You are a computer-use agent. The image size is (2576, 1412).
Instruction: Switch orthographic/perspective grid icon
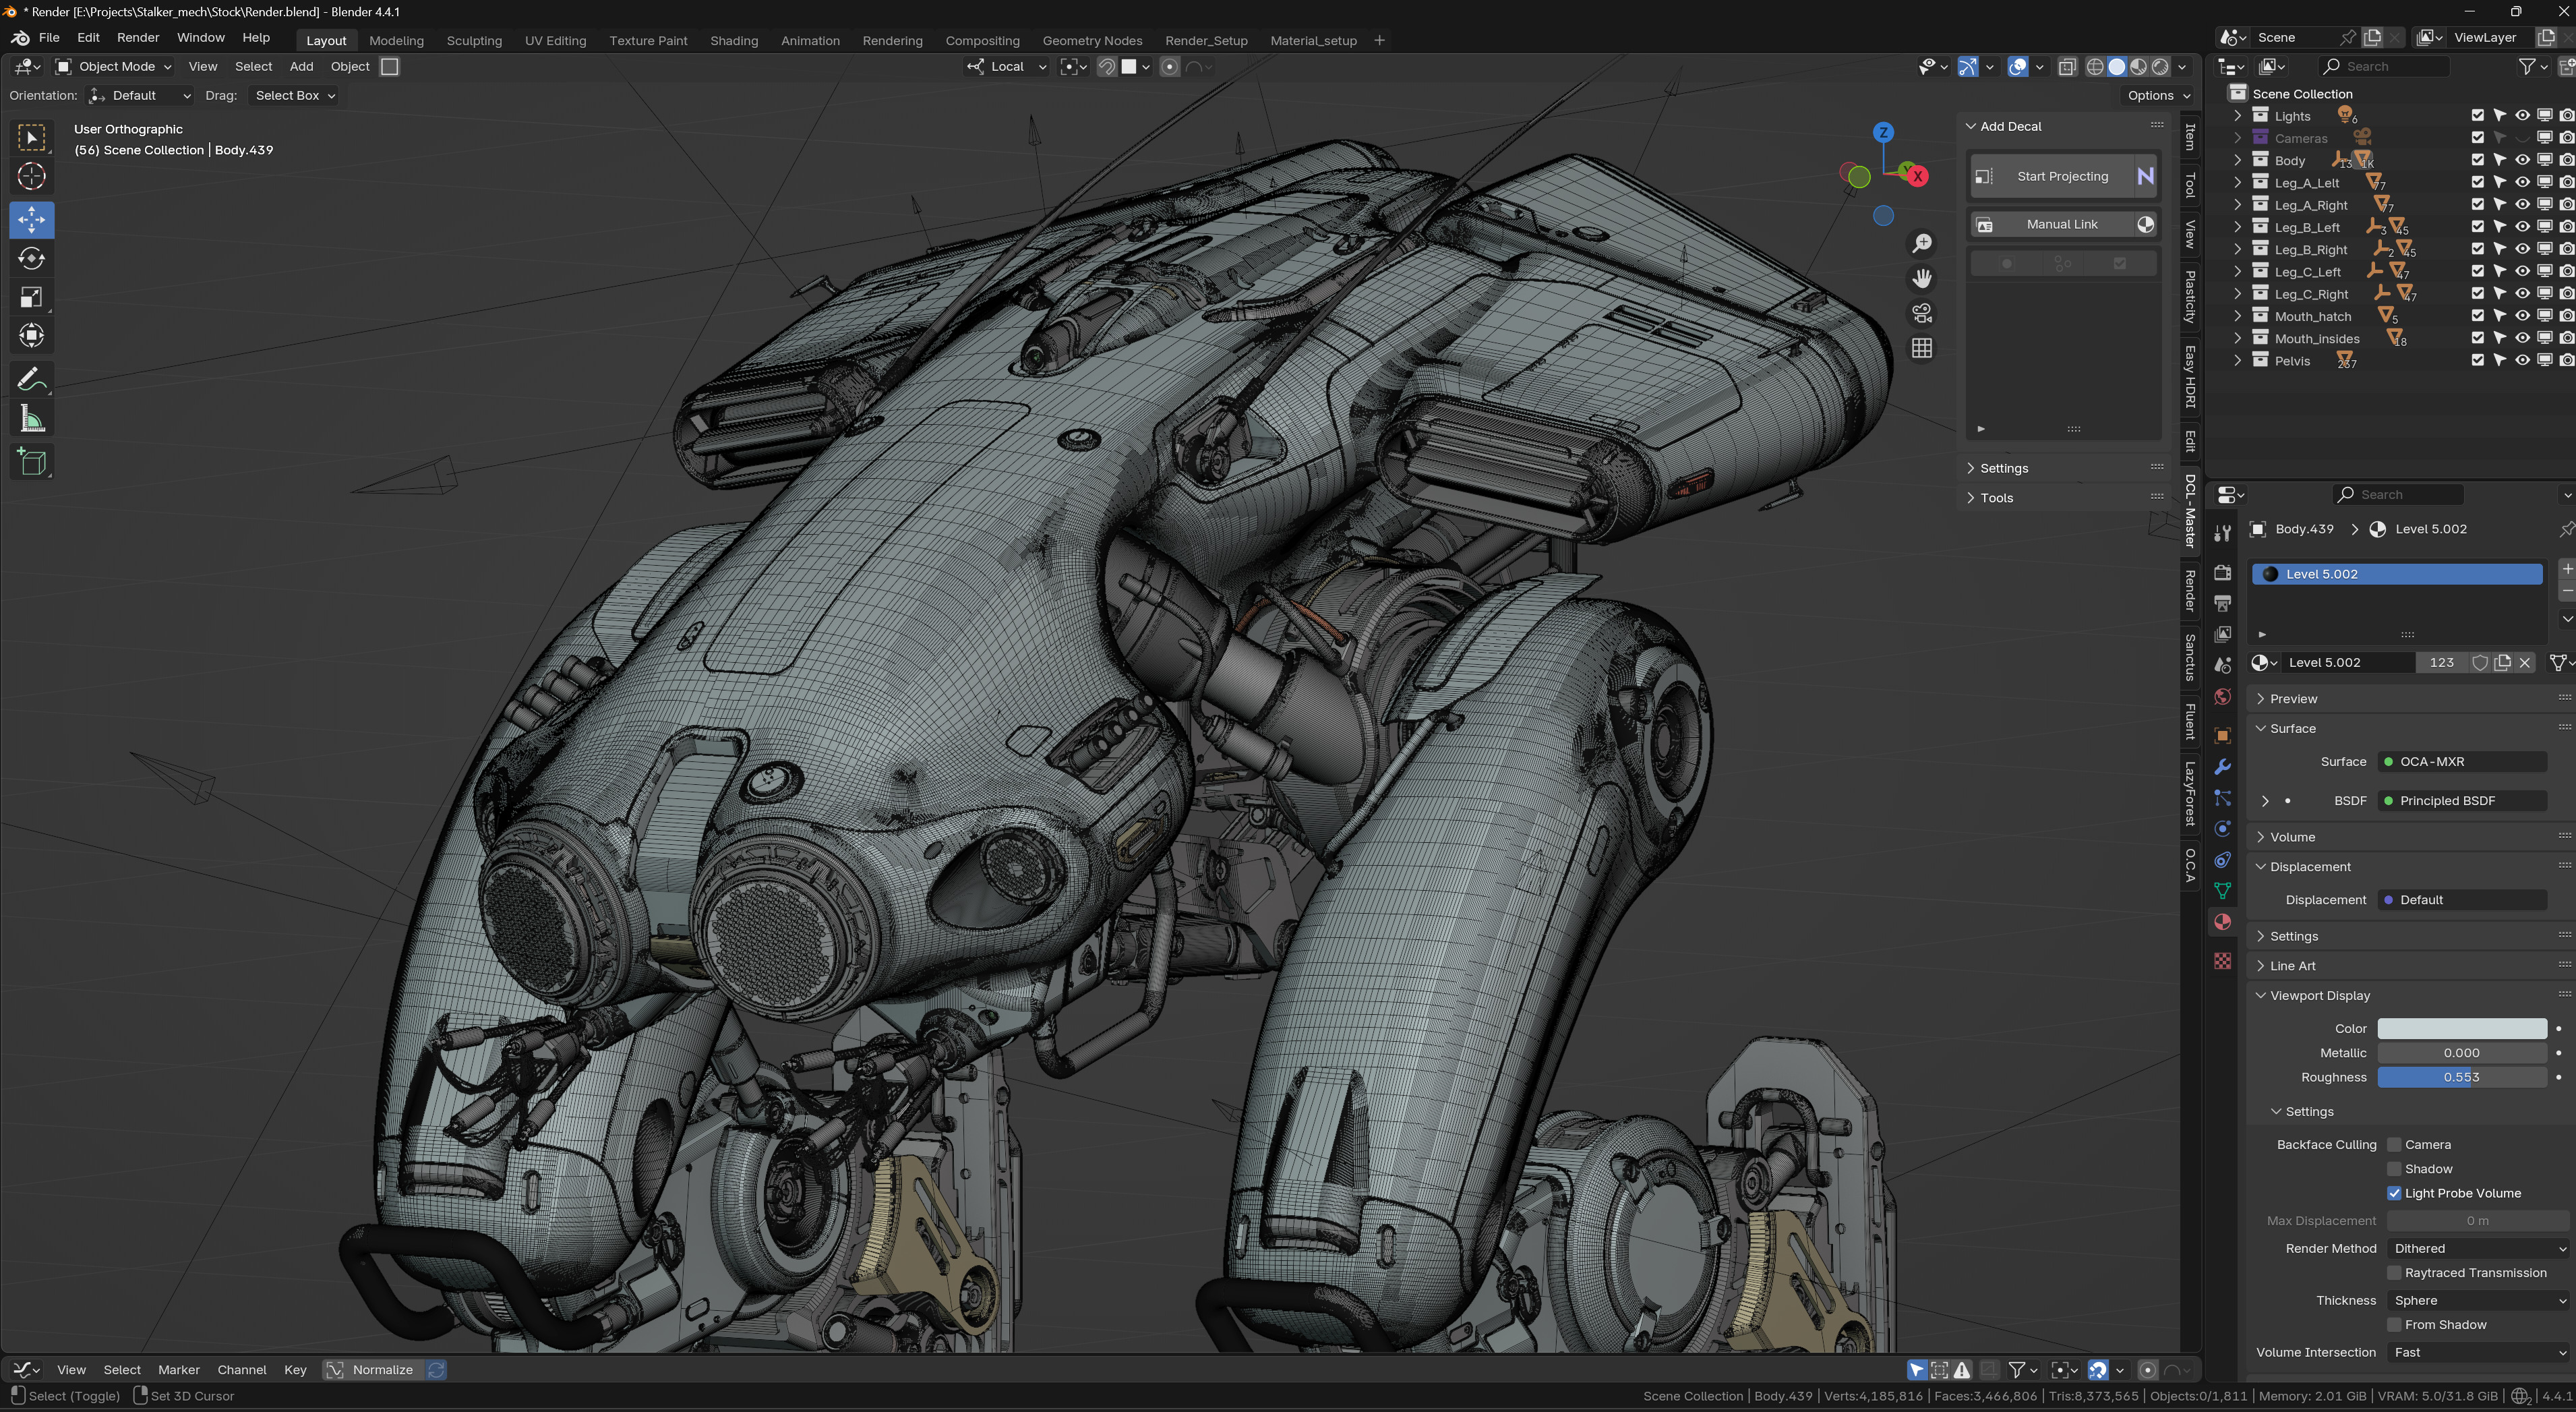(x=1921, y=349)
